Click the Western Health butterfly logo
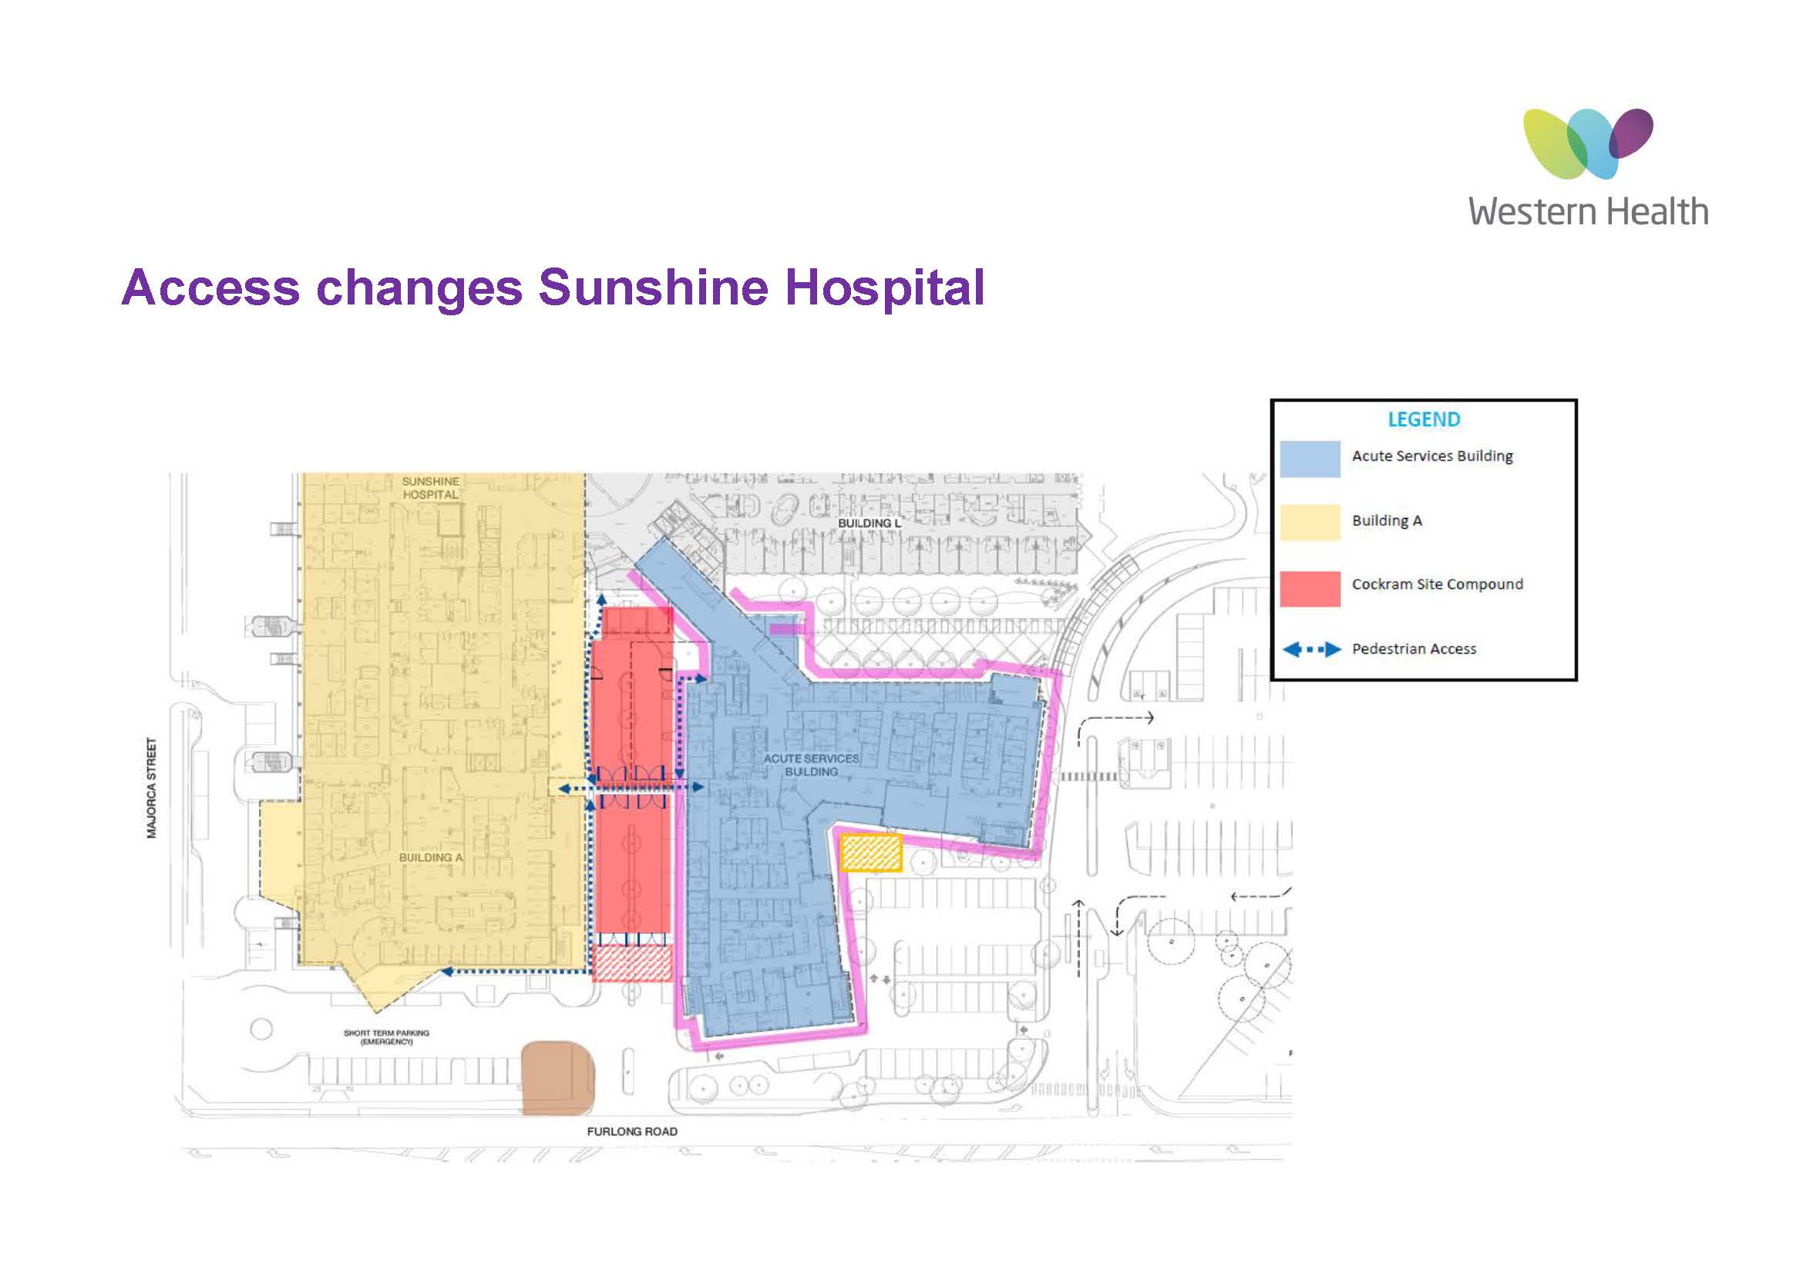The image size is (1803, 1268). pyautogui.click(x=1588, y=143)
